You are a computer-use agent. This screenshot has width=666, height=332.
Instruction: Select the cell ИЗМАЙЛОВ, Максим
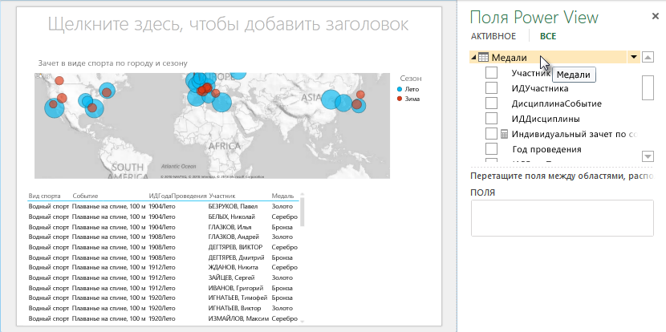coord(238,318)
